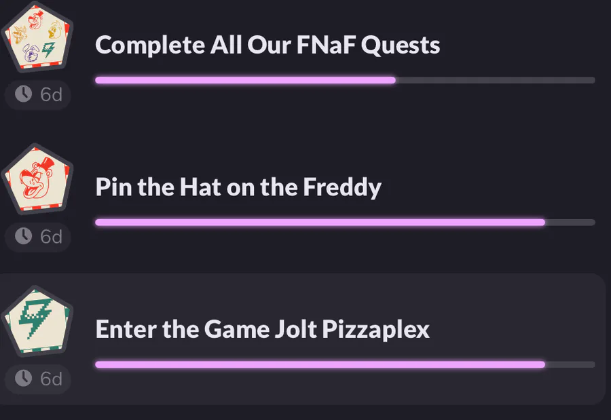Click clock icon below the all-quests badge
Image resolution: width=611 pixels, height=420 pixels.
23,94
